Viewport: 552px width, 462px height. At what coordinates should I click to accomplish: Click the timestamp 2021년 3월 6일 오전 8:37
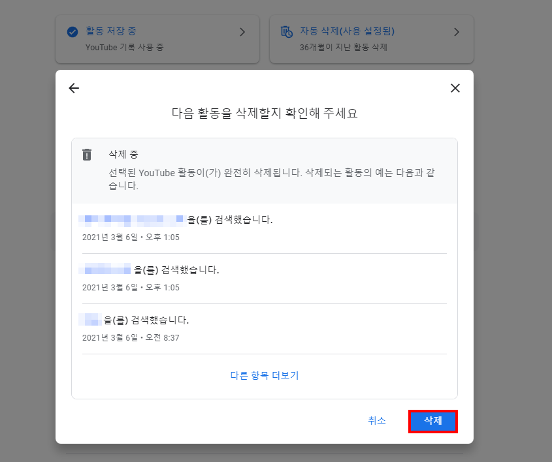(131, 338)
